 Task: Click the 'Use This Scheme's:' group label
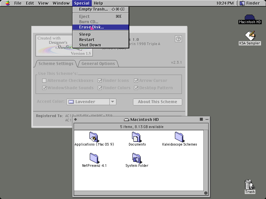[x=58, y=74]
